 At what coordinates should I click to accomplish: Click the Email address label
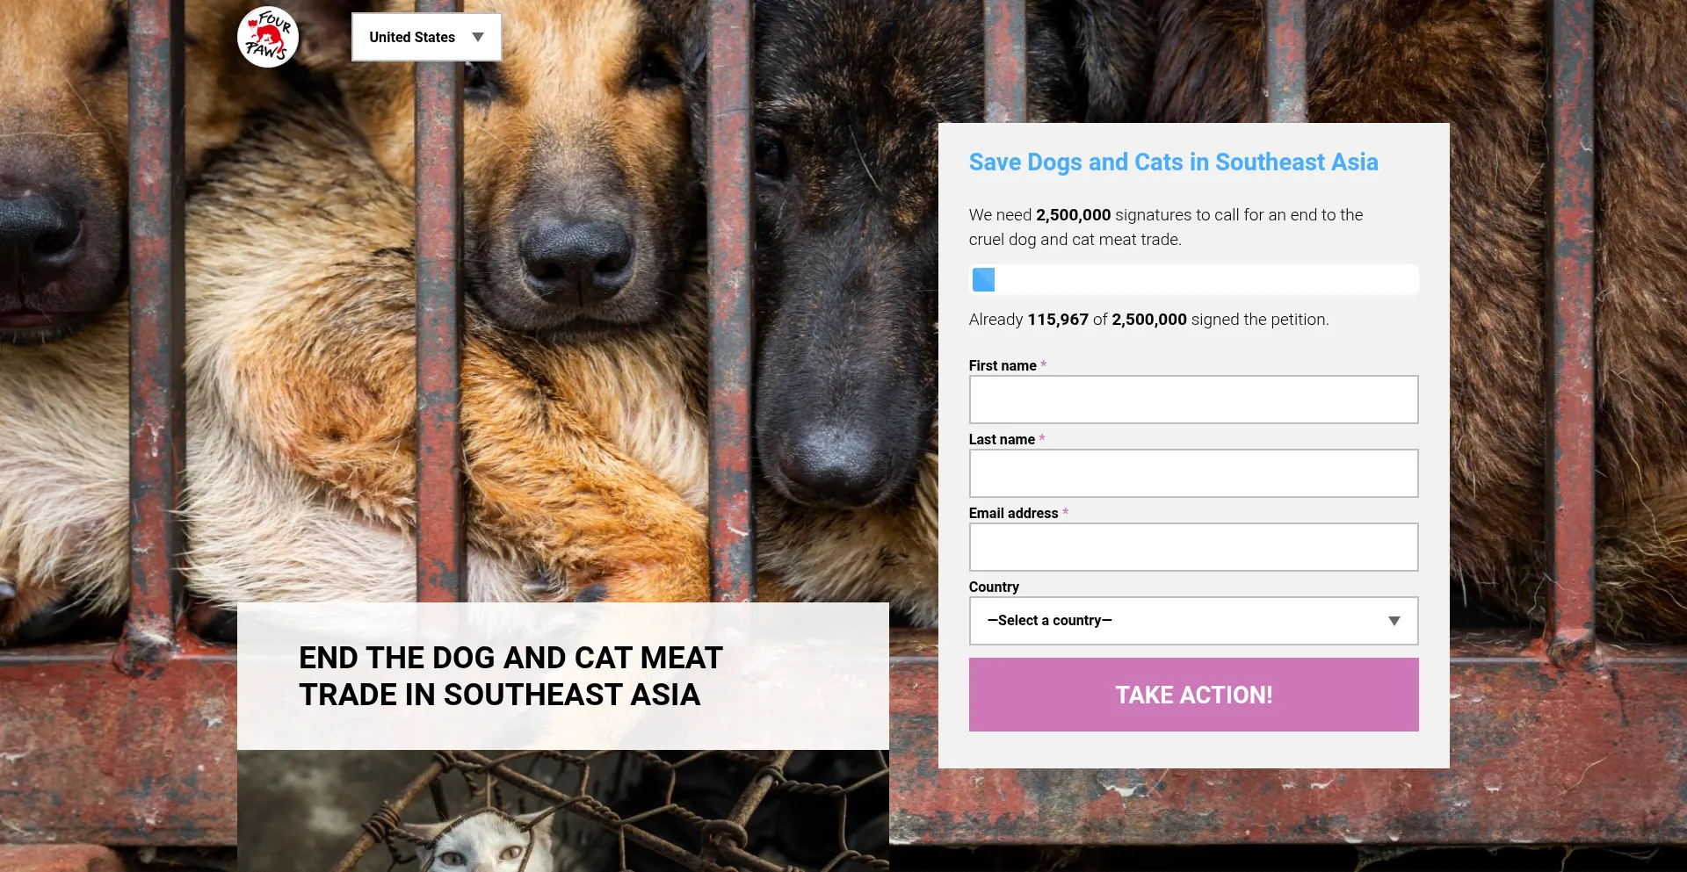click(x=1013, y=513)
